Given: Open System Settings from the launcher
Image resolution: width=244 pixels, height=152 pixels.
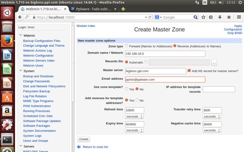Looking at the screenshot, I should pyautogui.click(x=7, y=125).
